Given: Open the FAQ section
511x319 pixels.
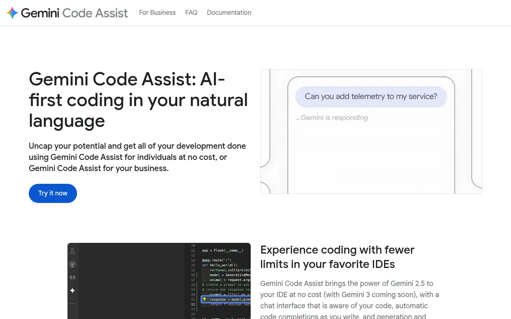Looking at the screenshot, I should coord(191,12).
